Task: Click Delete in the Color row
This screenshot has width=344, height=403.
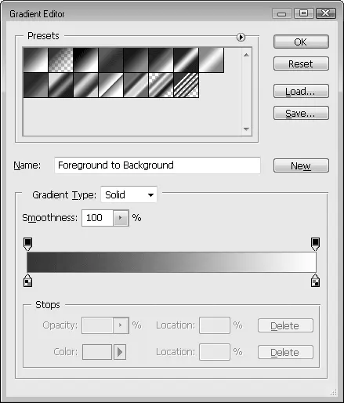Action: [285, 352]
